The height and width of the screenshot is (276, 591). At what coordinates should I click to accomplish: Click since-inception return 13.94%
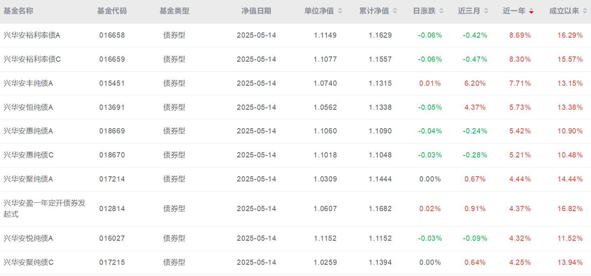point(570,262)
